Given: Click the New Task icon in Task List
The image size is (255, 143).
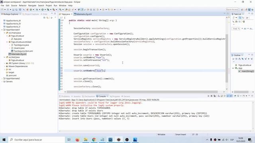Looking at the screenshot, I should pyautogui.click(x=234, y=17).
